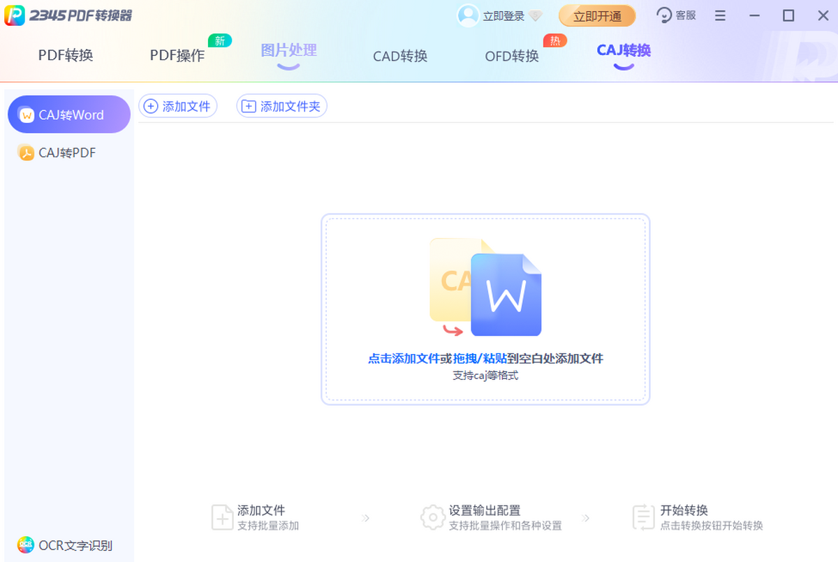838x562 pixels.
Task: Select the CAJ转Word sidebar item
Action: tap(69, 115)
